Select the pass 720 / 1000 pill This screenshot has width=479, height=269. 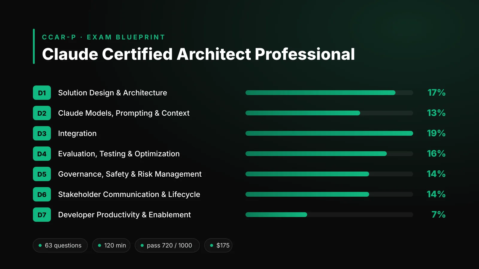tap(167, 245)
